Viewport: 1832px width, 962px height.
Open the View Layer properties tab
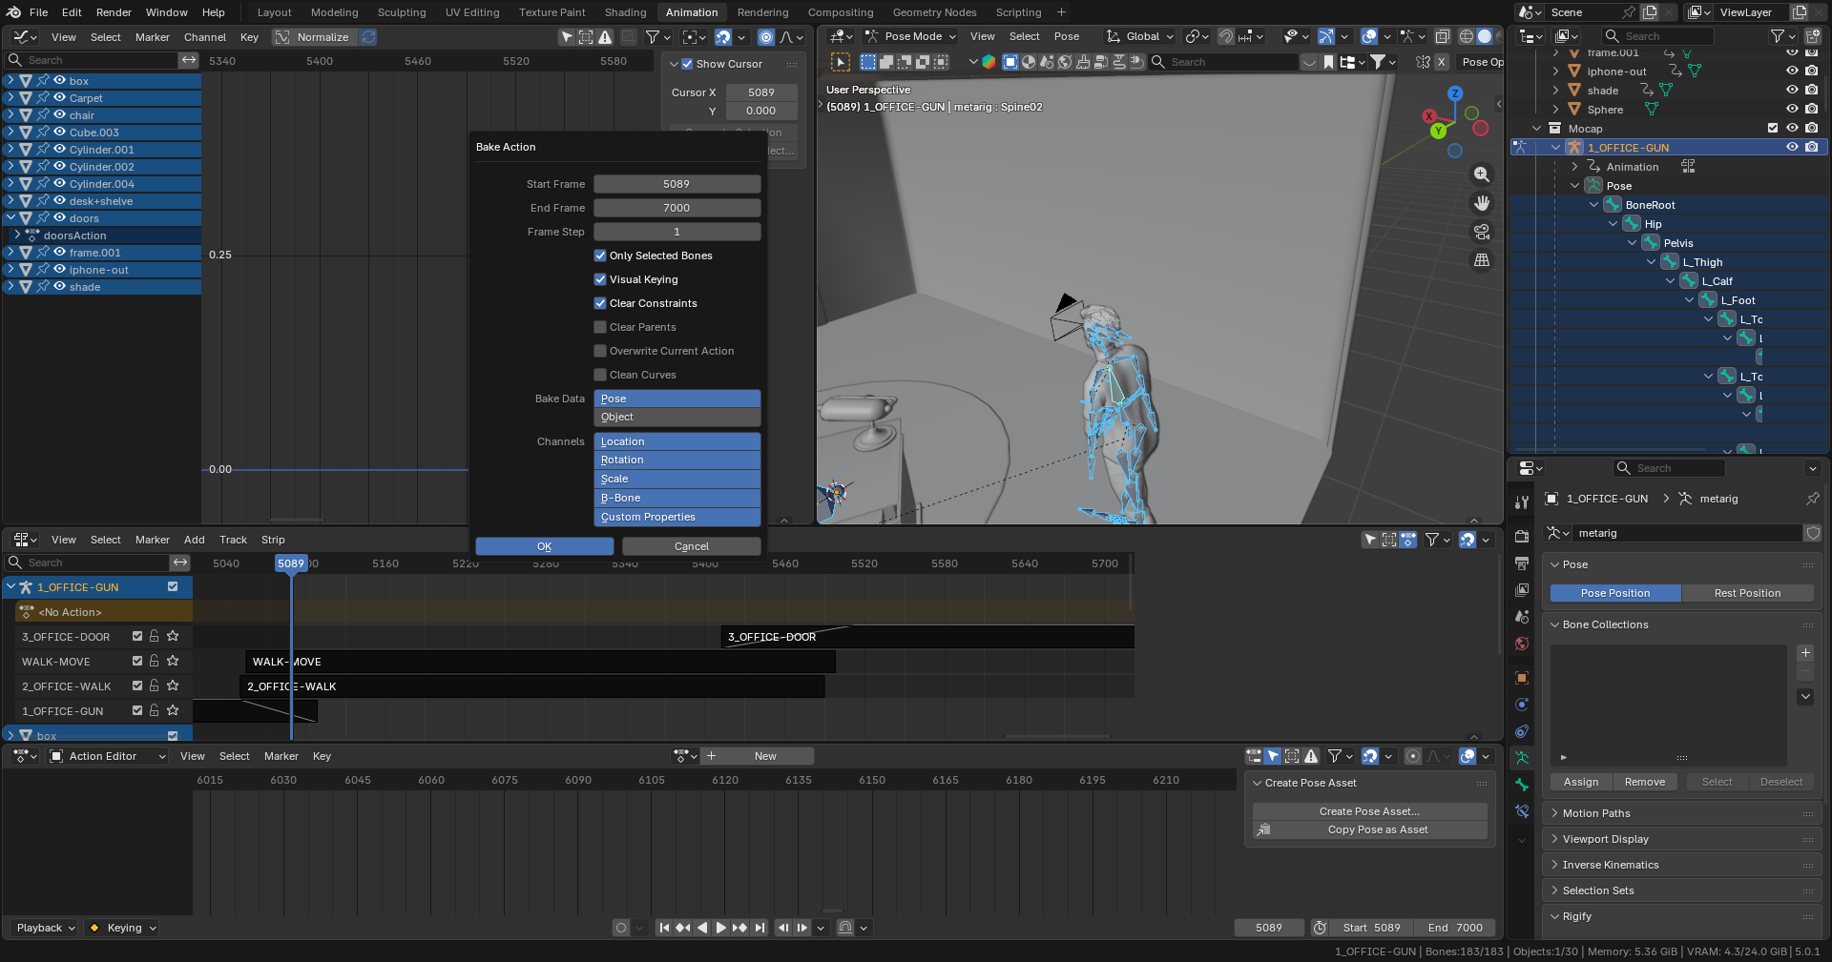pos(1522,590)
